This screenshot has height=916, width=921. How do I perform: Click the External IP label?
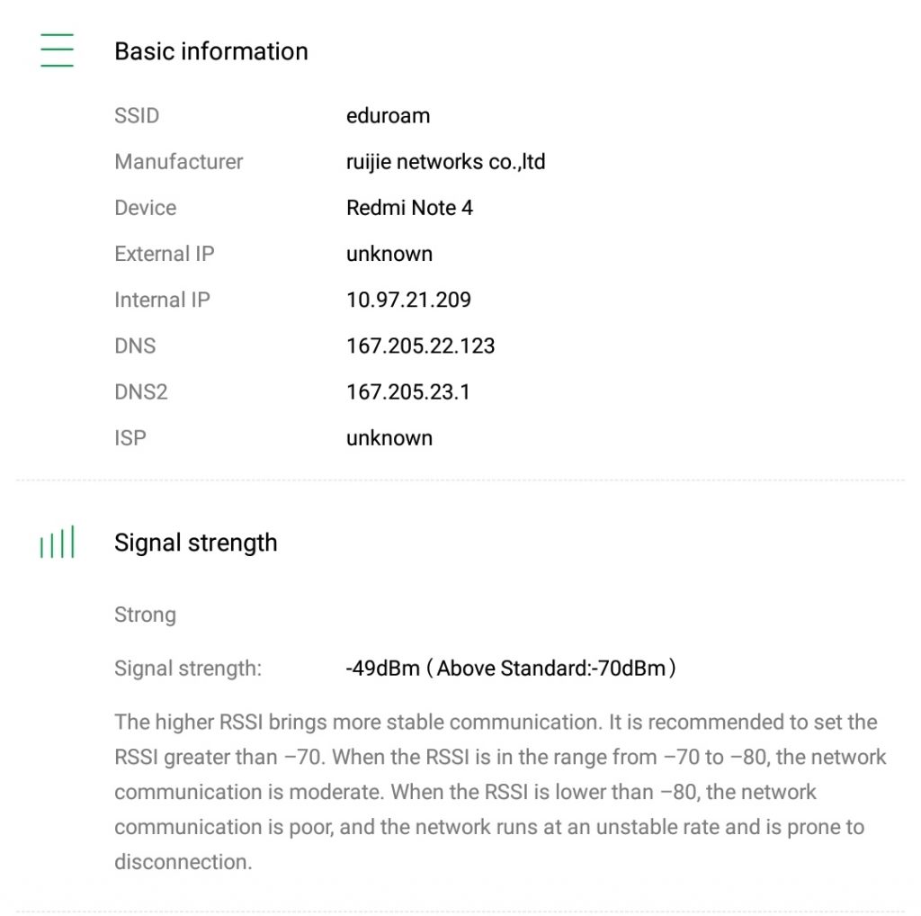coord(164,254)
